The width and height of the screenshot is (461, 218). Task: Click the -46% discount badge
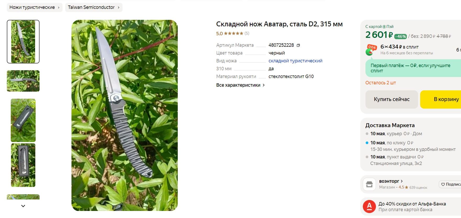coord(401,36)
